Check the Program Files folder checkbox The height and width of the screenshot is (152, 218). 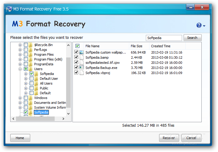tap(26, 54)
